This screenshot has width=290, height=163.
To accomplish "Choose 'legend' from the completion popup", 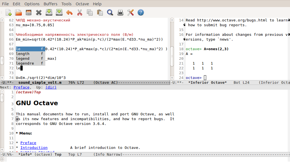I will (23, 59).
